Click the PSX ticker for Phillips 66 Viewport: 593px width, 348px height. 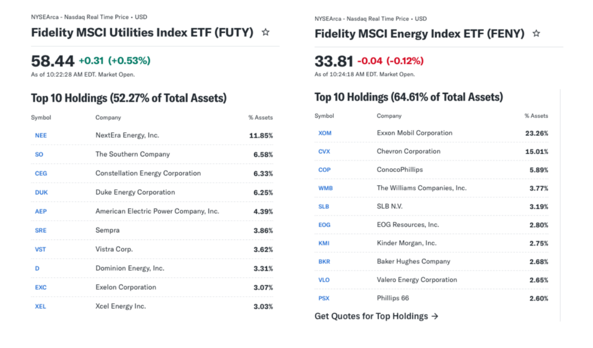coord(324,299)
